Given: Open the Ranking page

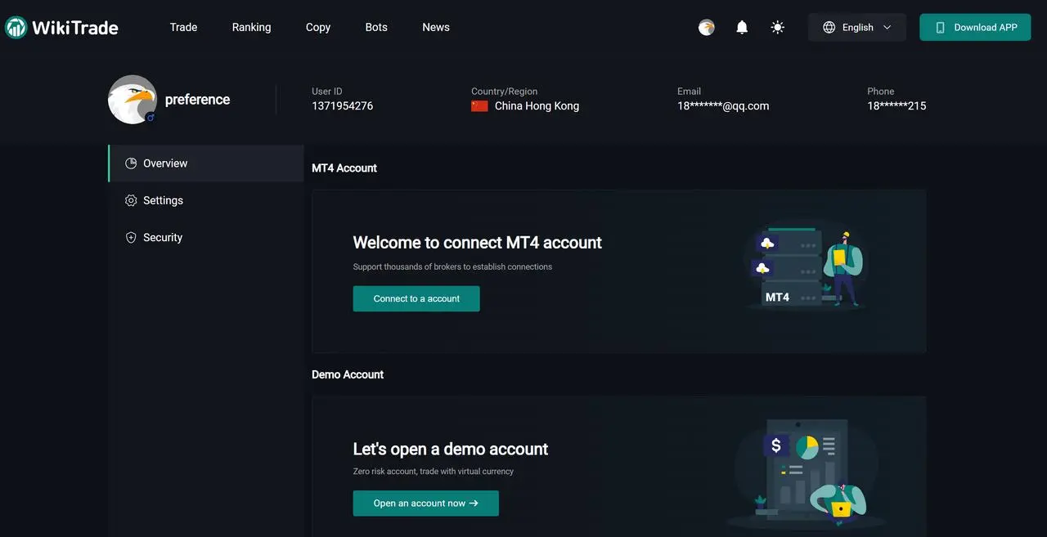Looking at the screenshot, I should (251, 27).
